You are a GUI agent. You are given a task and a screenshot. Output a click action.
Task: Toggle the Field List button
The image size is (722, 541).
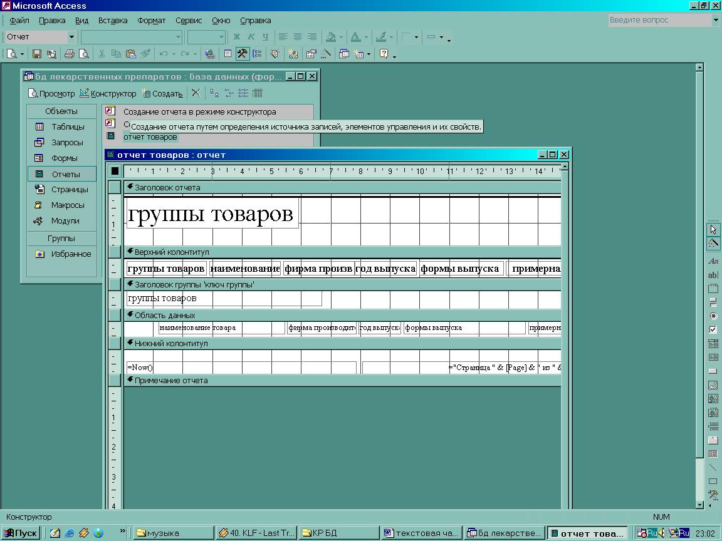228,54
